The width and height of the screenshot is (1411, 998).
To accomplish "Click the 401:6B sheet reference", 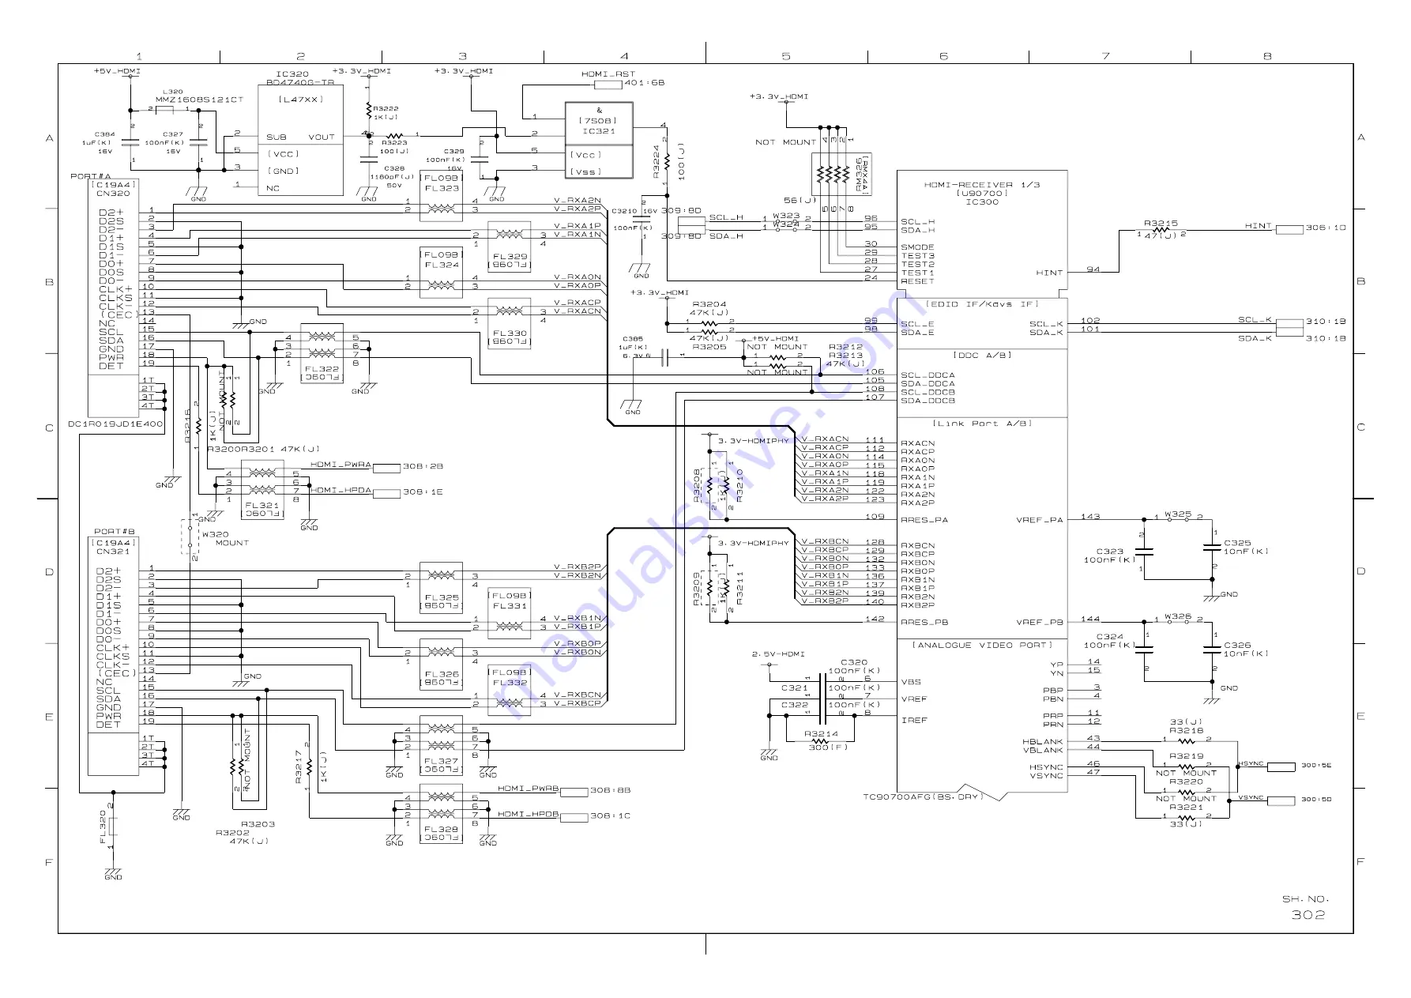I will (x=645, y=82).
